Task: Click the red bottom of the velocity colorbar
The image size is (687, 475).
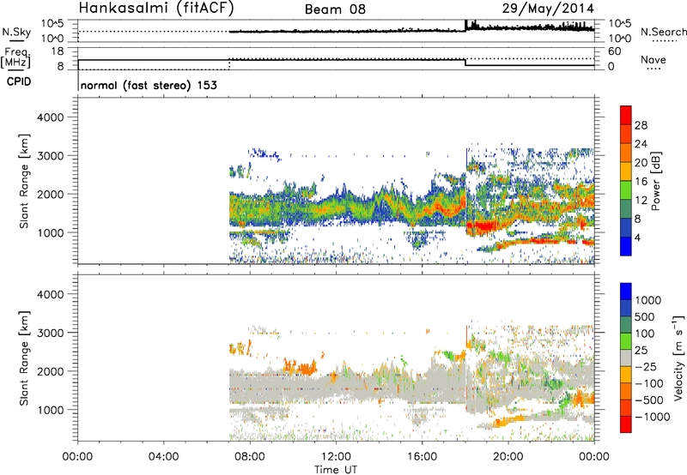Action: 626,424
